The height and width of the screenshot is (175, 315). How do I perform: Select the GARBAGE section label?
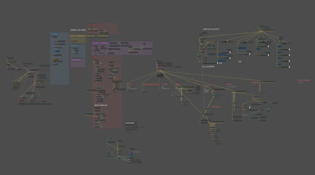(x=130, y=123)
